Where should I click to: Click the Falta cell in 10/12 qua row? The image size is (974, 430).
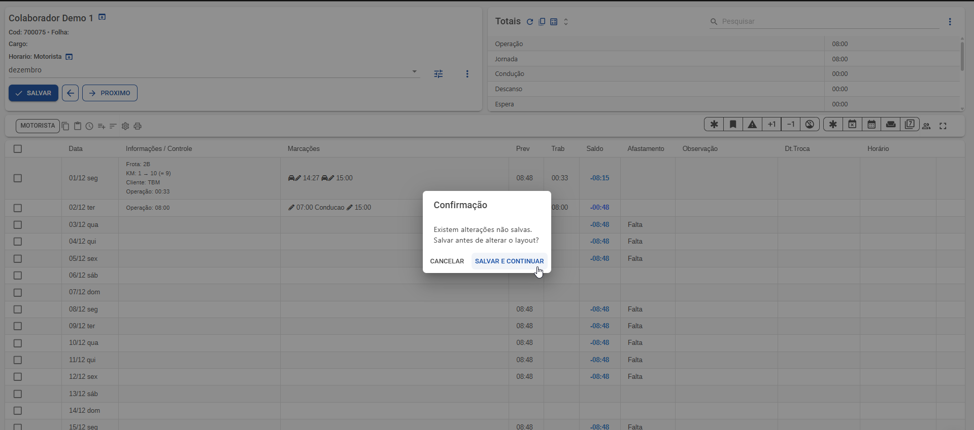635,343
